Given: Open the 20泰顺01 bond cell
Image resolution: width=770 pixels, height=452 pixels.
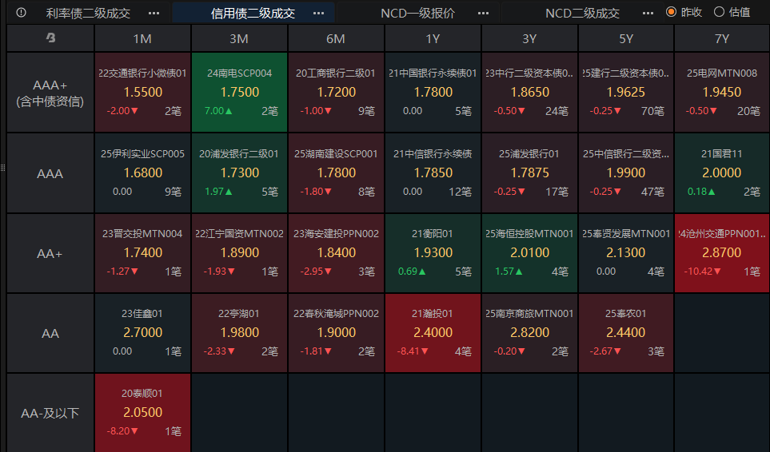Looking at the screenshot, I should [142, 413].
